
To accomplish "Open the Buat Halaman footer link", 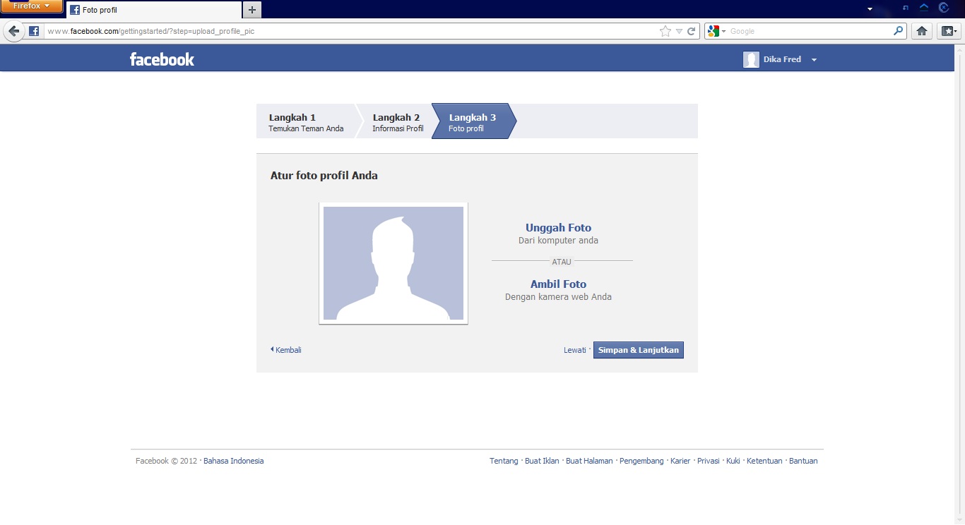I will point(589,461).
